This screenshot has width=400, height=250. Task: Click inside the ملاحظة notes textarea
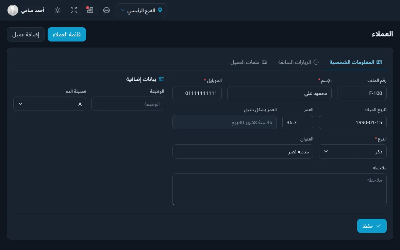click(x=279, y=190)
